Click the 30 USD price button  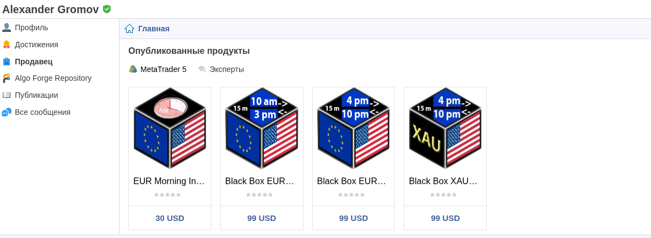coord(170,218)
